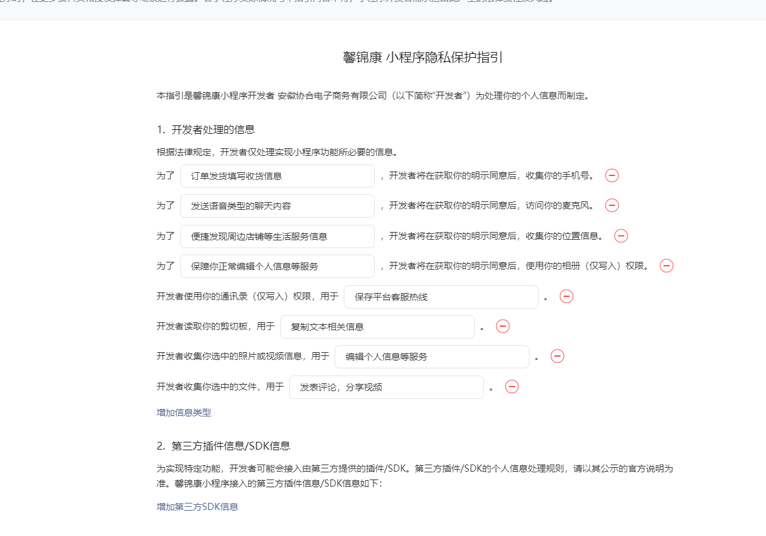Remove the photo album write permission row
Viewport: 766px width, 536px height.
point(667,265)
